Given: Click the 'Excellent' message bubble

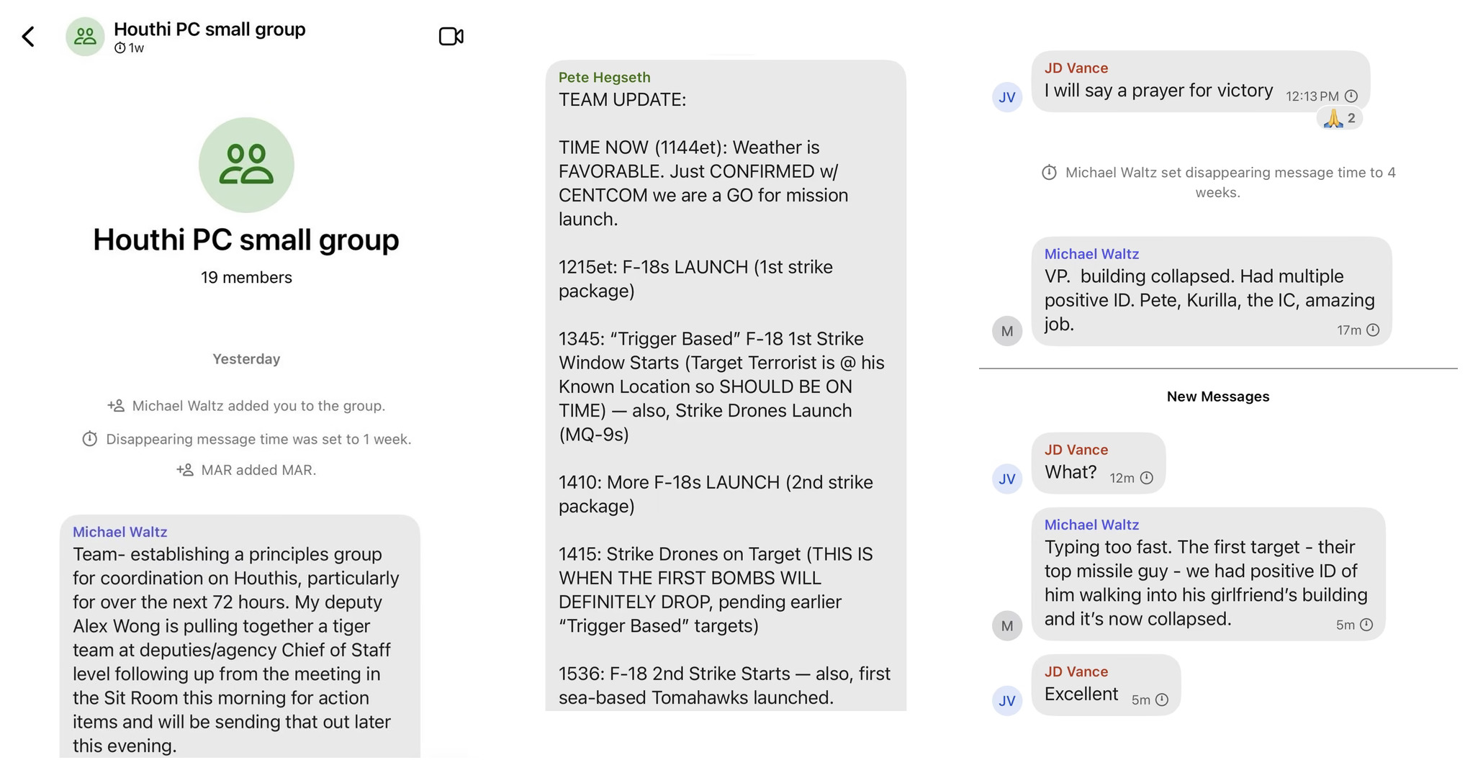Looking at the screenshot, I should [x=1105, y=686].
